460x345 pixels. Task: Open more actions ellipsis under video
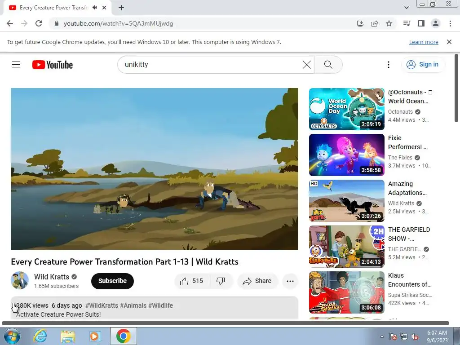pos(290,281)
